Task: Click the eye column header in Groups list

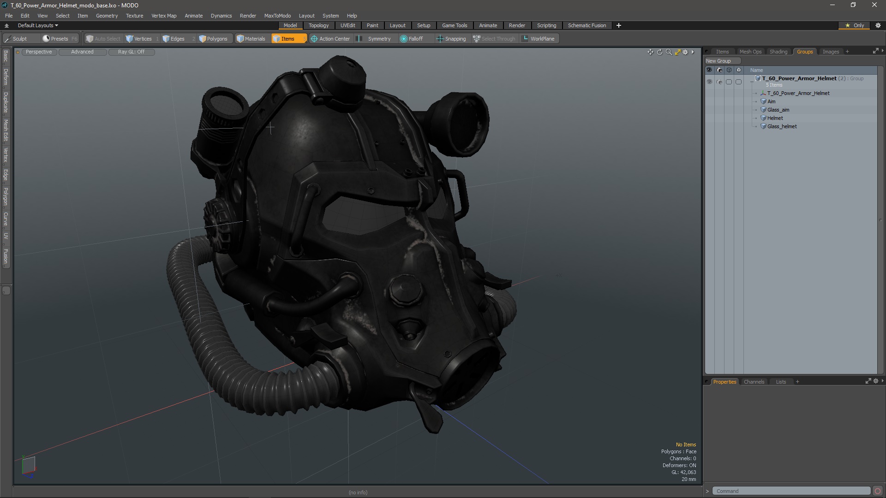Action: click(x=709, y=70)
